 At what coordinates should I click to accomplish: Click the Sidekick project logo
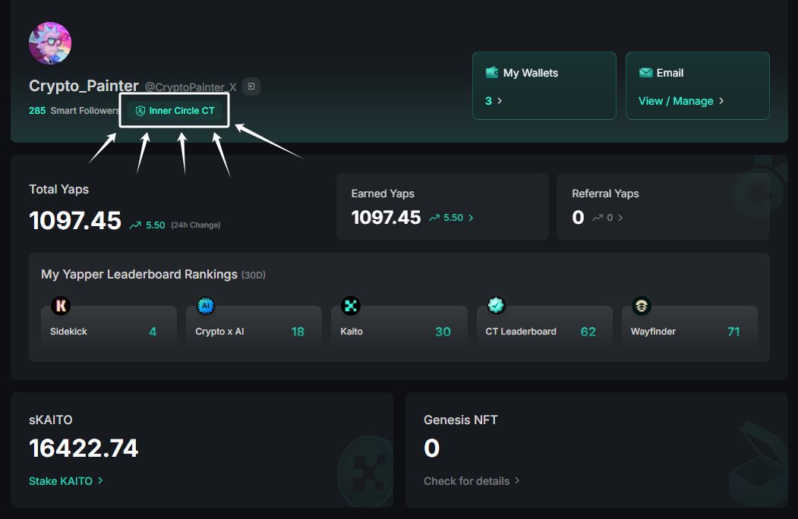pyautogui.click(x=61, y=305)
